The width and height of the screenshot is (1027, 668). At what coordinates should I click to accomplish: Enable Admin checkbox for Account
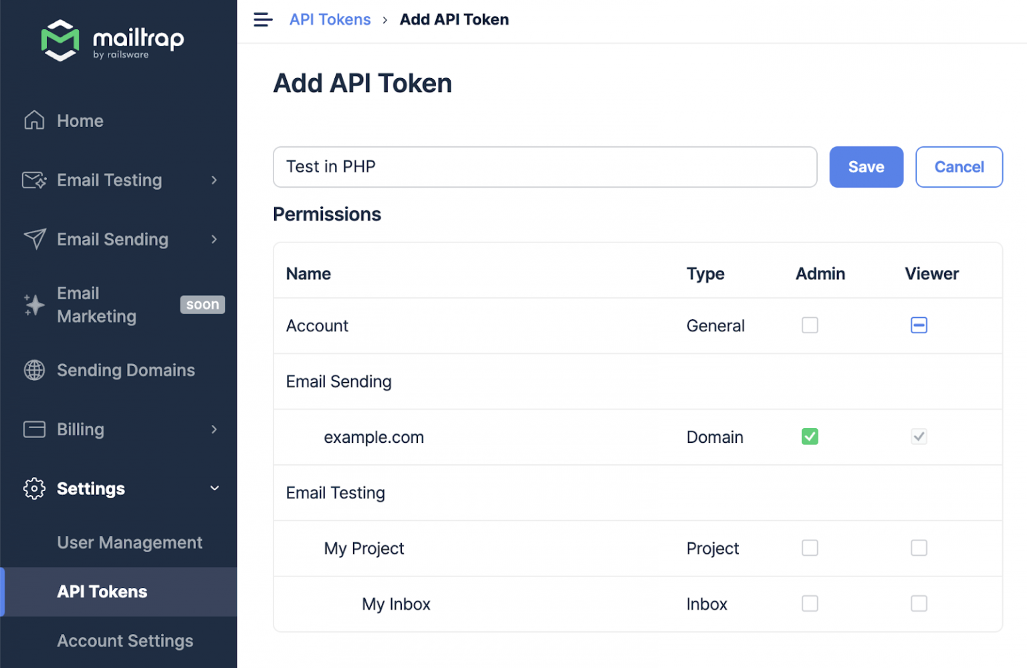[810, 325]
